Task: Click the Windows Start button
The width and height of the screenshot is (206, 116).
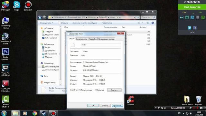Action: coord(4,113)
